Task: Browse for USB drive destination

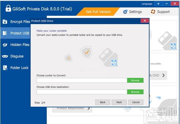Action: tap(135, 92)
